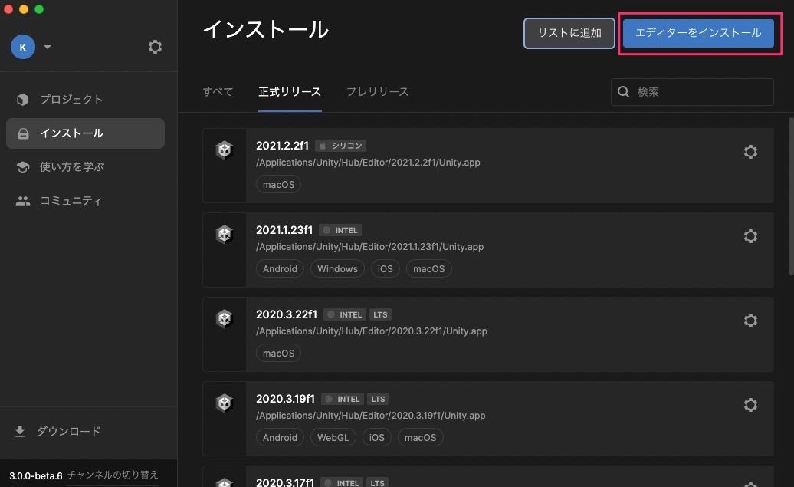Click Unity logo of 2020.3.19f1
The image size is (794, 487).
point(224,403)
